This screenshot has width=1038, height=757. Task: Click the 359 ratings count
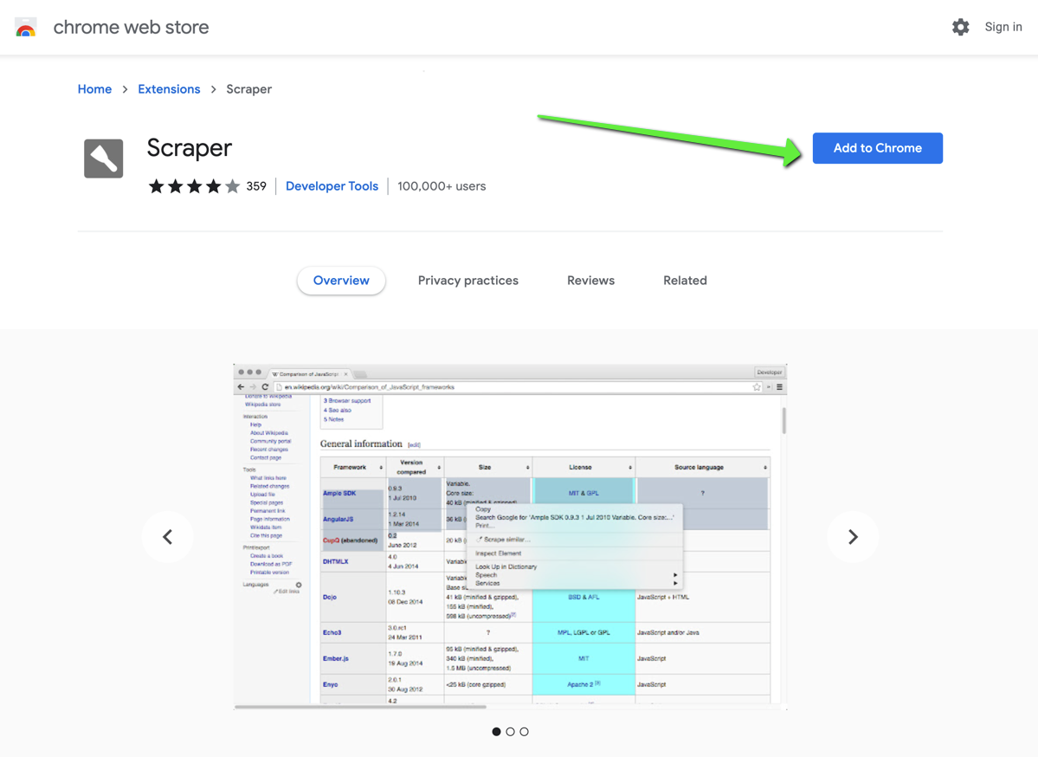(256, 186)
